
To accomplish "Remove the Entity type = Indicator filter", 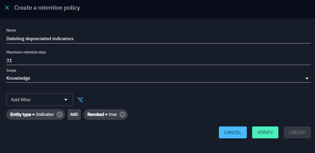I will [x=59, y=115].
